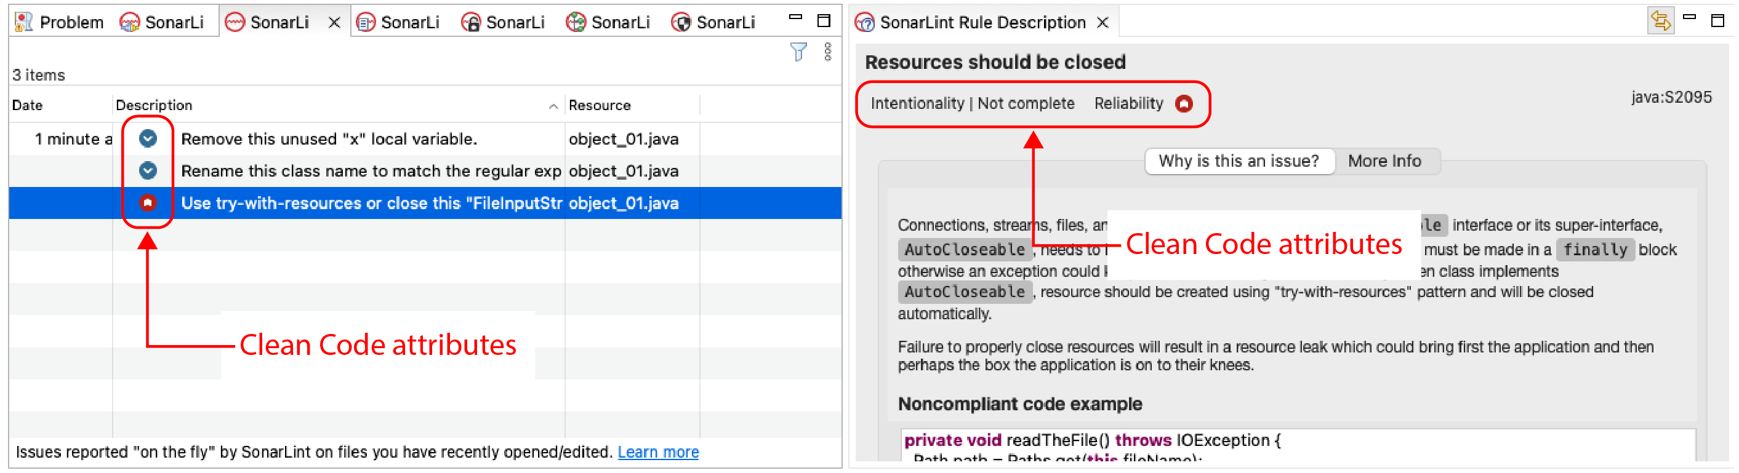This screenshot has height=473, width=1739.
Task: Open the SonarLint tab with shield icon
Action: tap(713, 22)
